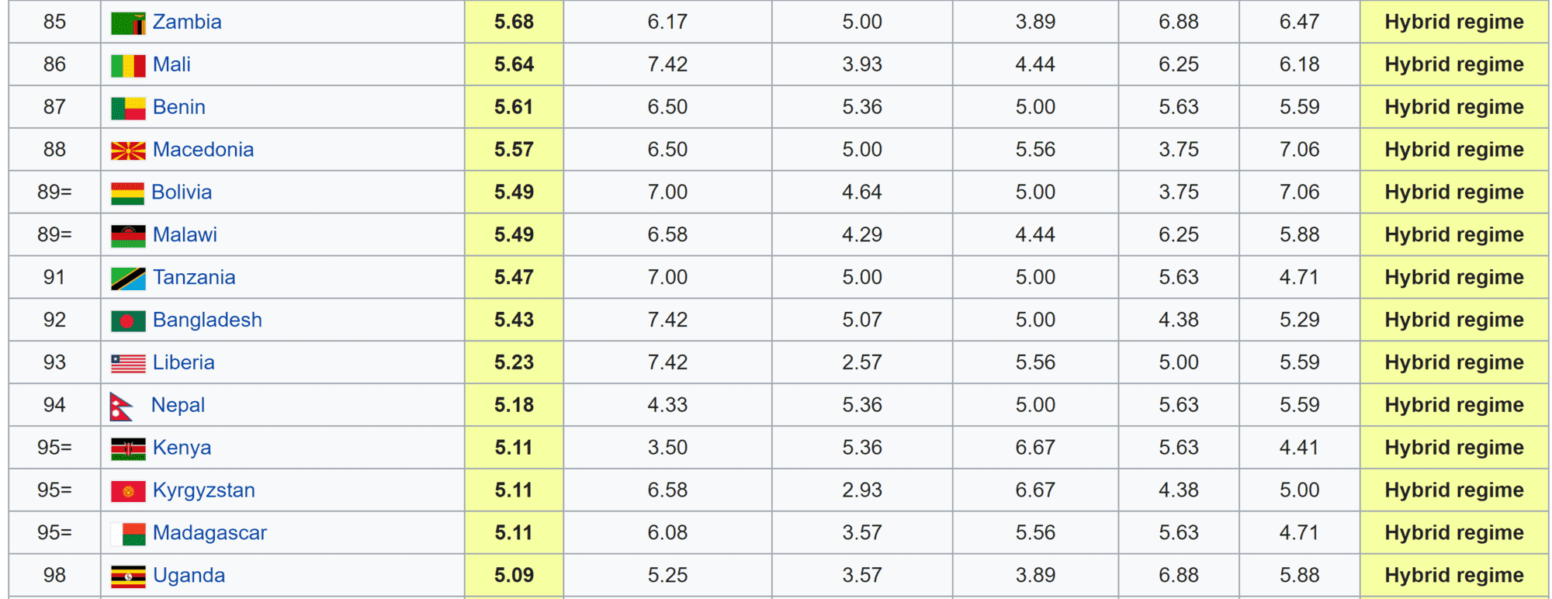Open the Bolivia country link
The image size is (1552, 599).
(182, 192)
